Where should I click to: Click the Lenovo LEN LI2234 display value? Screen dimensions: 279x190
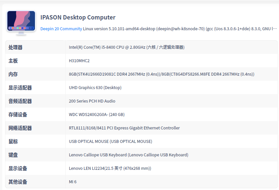[110, 168]
